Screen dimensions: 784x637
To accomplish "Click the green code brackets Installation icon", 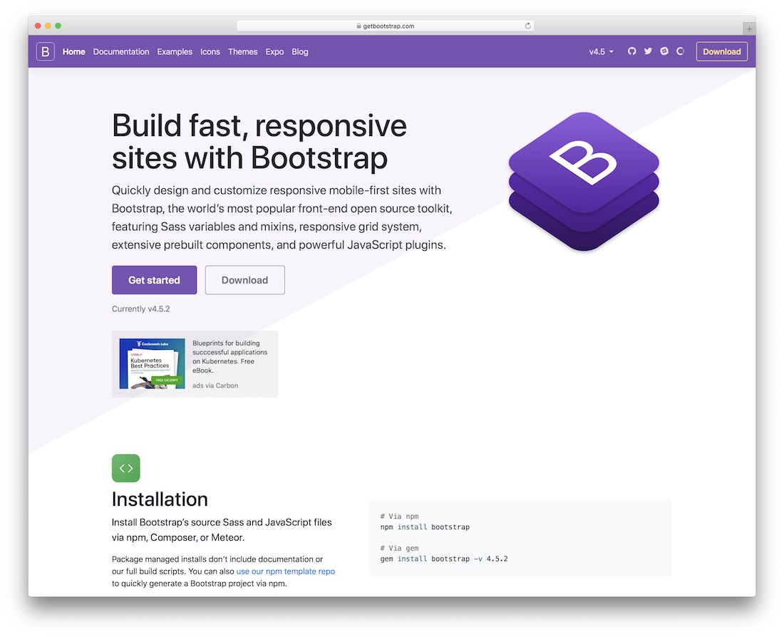I will click(x=126, y=468).
